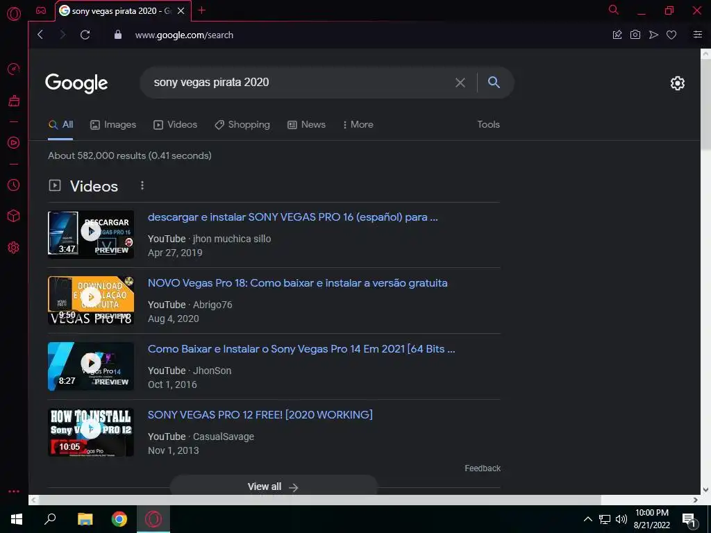
Task: Click the View all videos button
Action: pyautogui.click(x=274, y=487)
